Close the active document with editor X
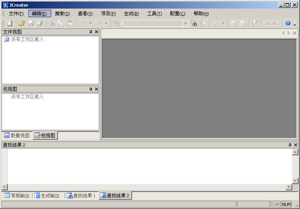The height and width of the screenshot is (209, 300). pyautogui.click(x=295, y=33)
